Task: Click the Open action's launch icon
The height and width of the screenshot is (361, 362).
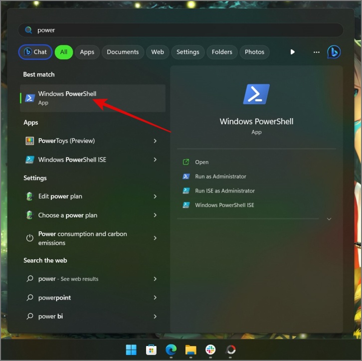Action: (x=186, y=162)
